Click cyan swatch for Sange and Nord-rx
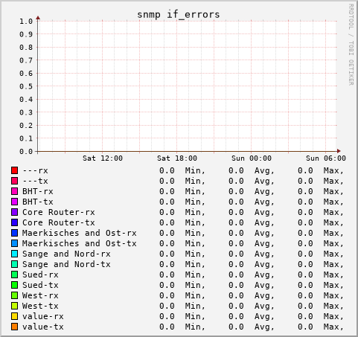 click(x=14, y=254)
